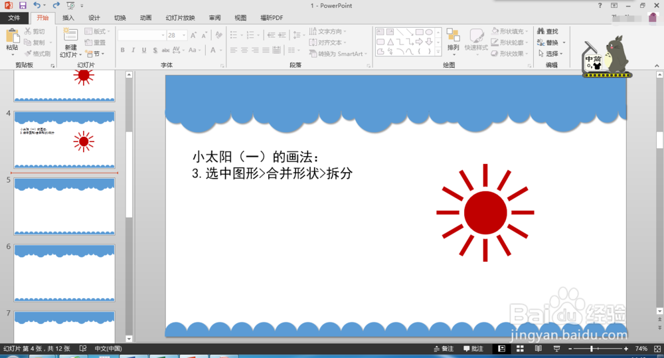Viewport: 664px width, 358px height.
Task: Switch to the 审阅 Review tab
Action: 214,18
